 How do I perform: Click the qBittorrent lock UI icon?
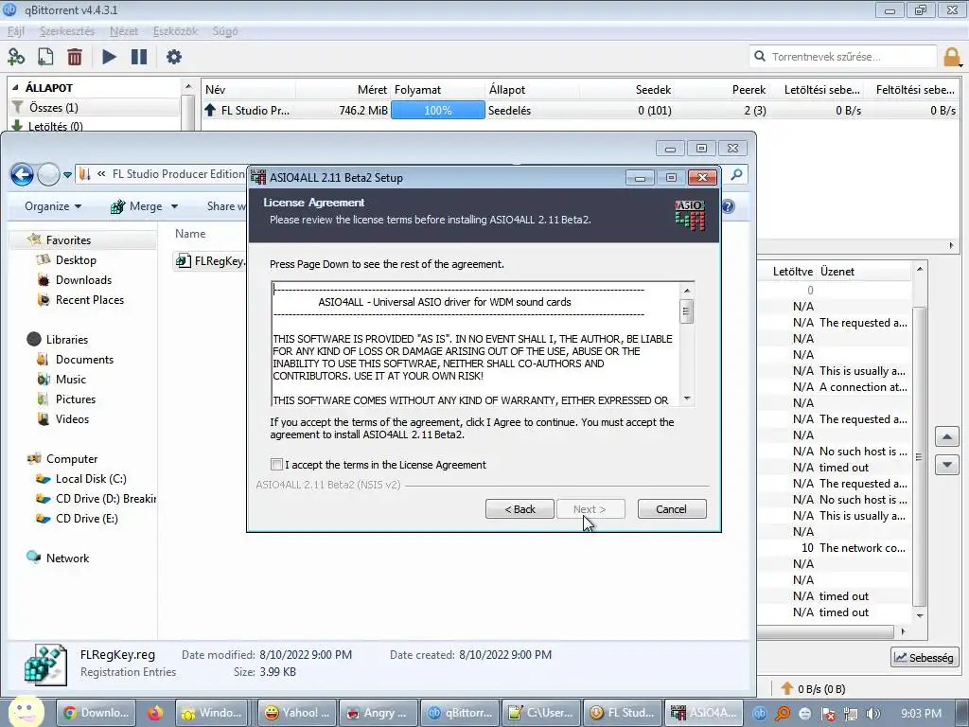tap(952, 57)
